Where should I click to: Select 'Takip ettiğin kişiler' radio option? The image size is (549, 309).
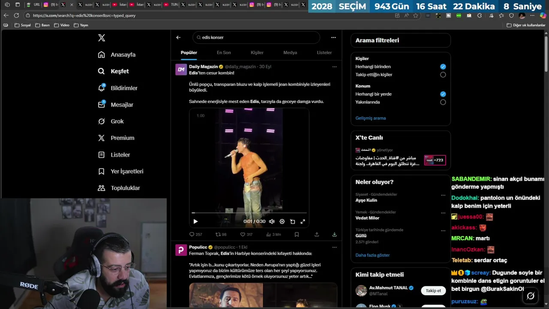click(443, 75)
